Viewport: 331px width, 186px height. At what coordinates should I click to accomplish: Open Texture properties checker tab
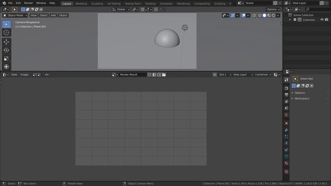tap(287, 172)
